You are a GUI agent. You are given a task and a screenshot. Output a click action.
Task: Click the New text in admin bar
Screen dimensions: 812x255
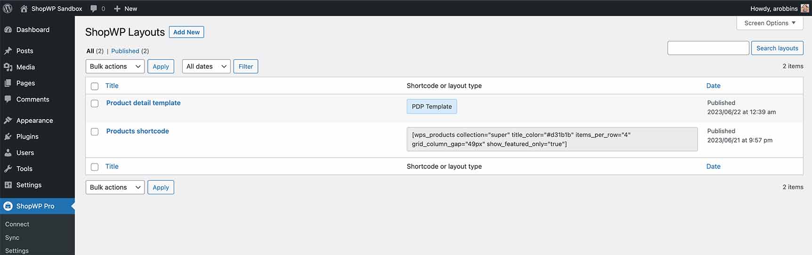click(x=131, y=8)
